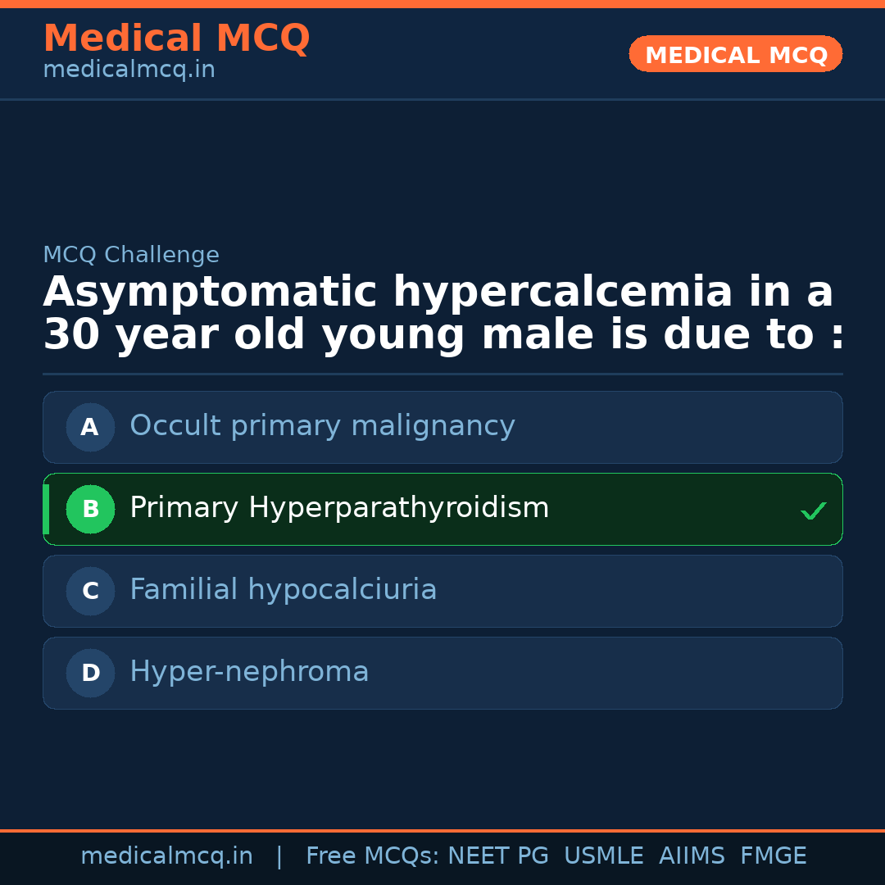The width and height of the screenshot is (885, 885).
Task: Open the Medical MCQ header title
Action: point(176,39)
